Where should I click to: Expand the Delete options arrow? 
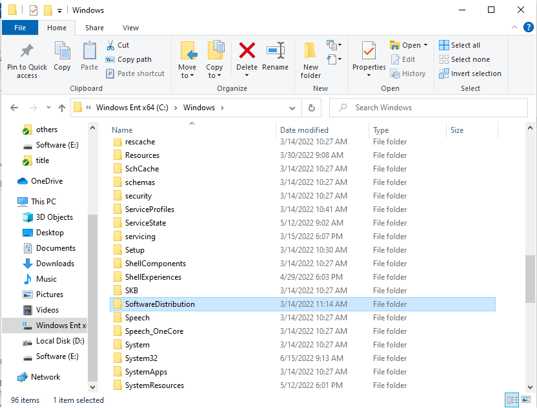click(247, 75)
